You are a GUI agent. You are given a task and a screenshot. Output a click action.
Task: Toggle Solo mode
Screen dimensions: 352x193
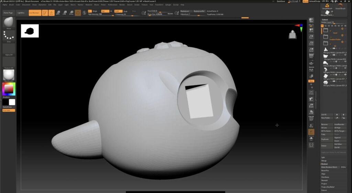coord(311,139)
